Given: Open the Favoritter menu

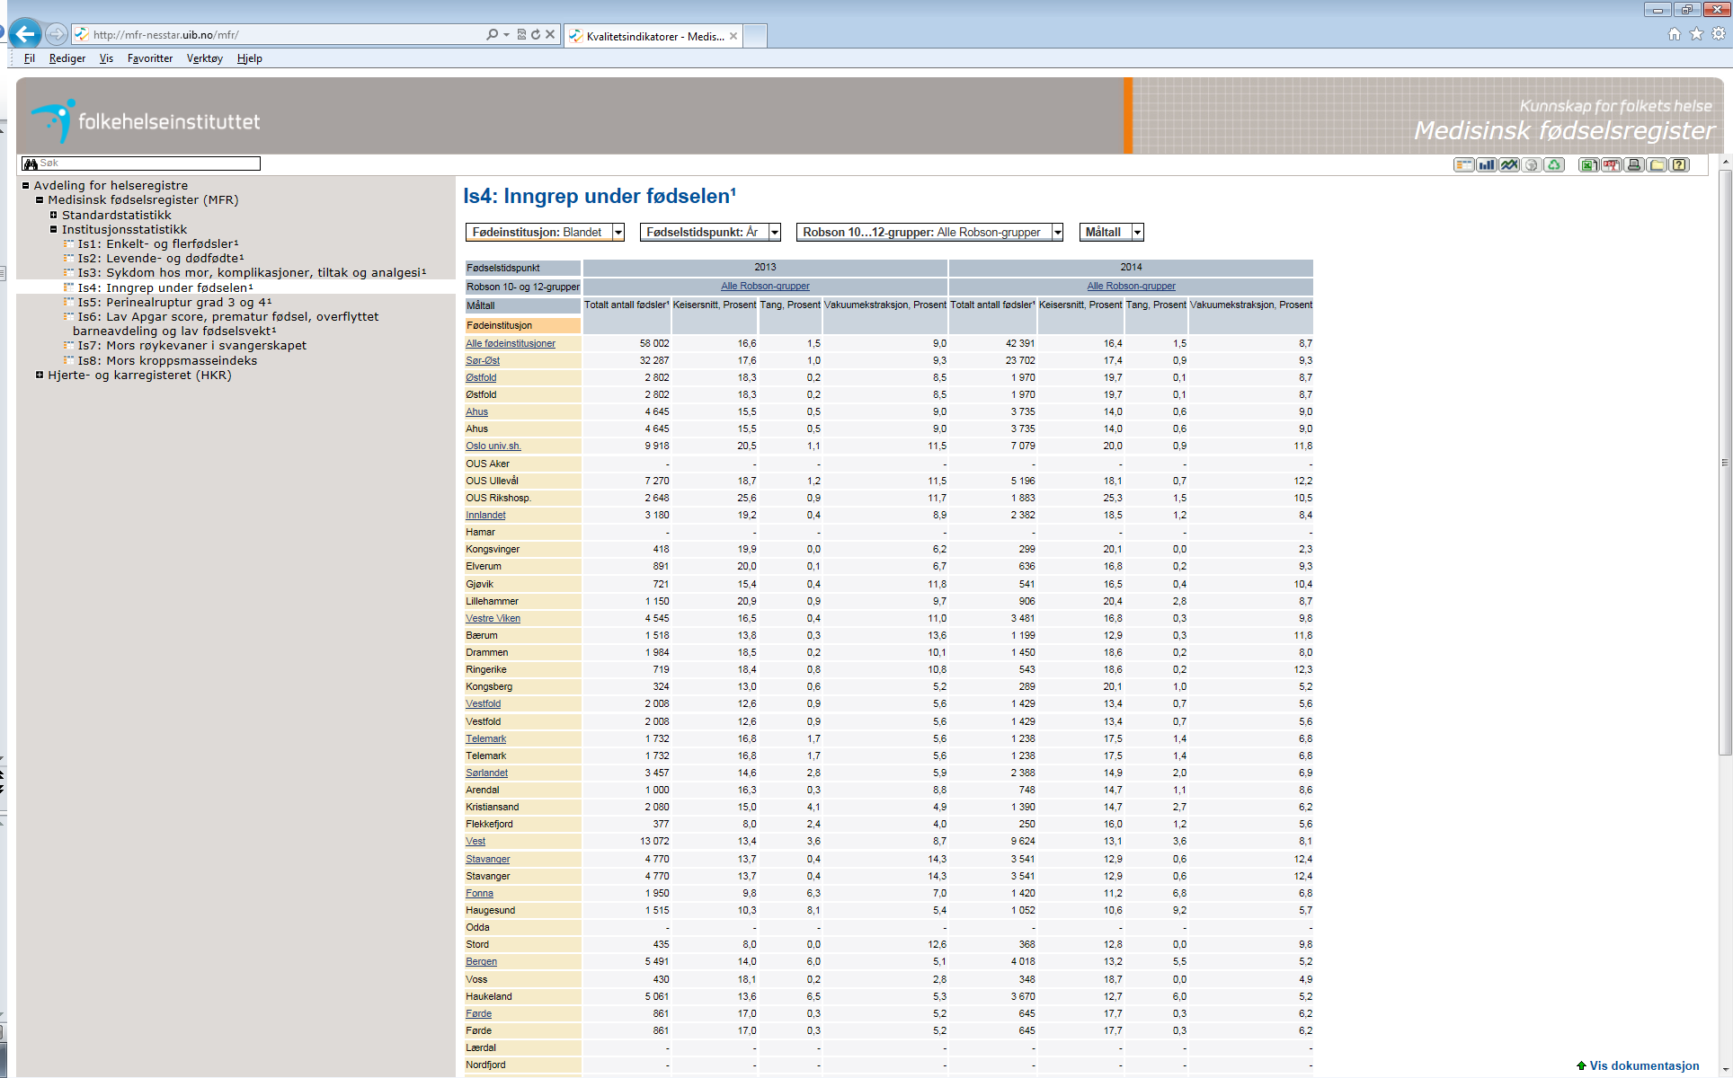Looking at the screenshot, I should [x=150, y=58].
